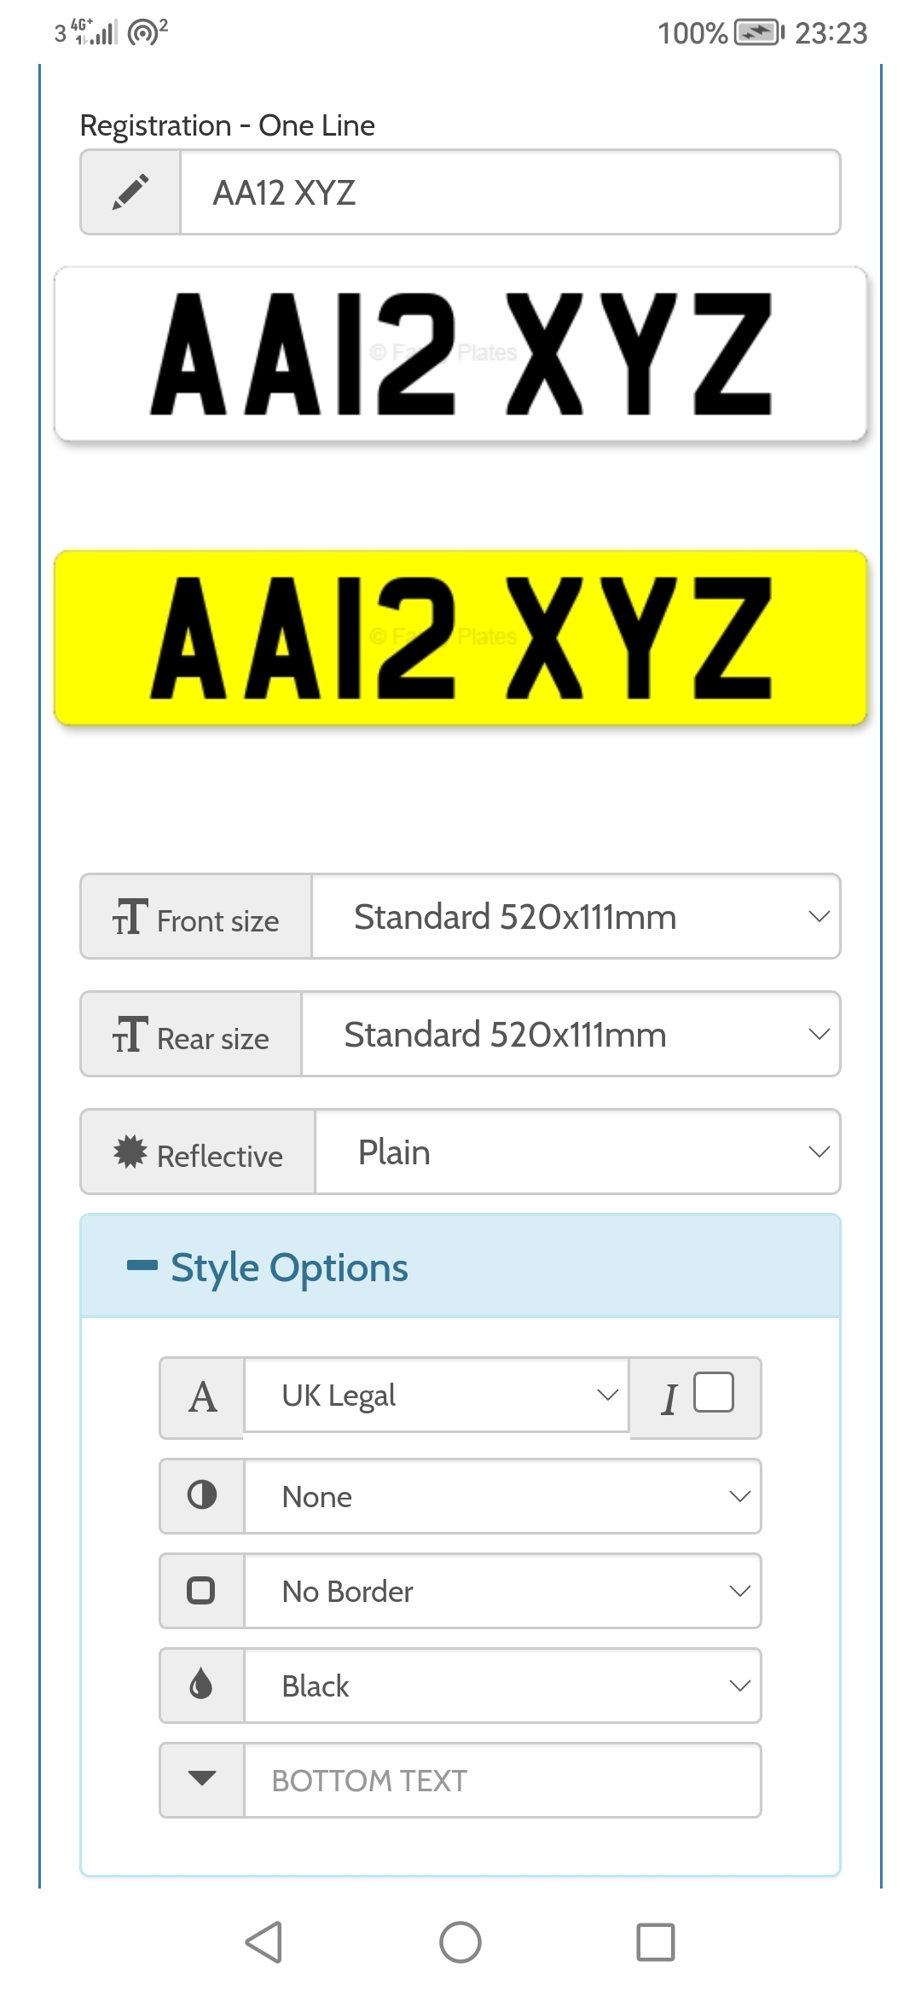Image resolution: width=921 pixels, height=1996 pixels.
Task: Open the No Border dropdown
Action: click(503, 1592)
